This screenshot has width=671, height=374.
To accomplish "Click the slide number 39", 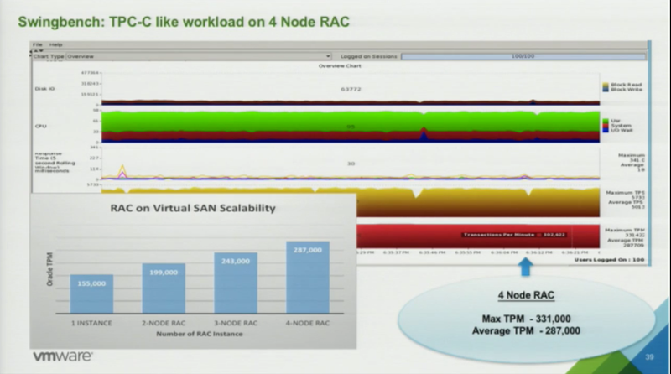I will (x=649, y=357).
